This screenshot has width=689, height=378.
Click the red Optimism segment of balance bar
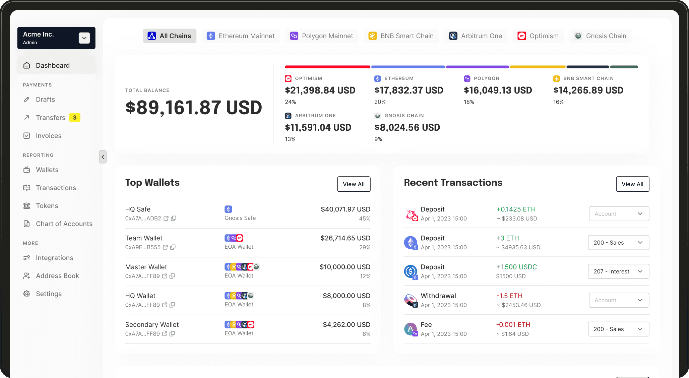[327, 67]
